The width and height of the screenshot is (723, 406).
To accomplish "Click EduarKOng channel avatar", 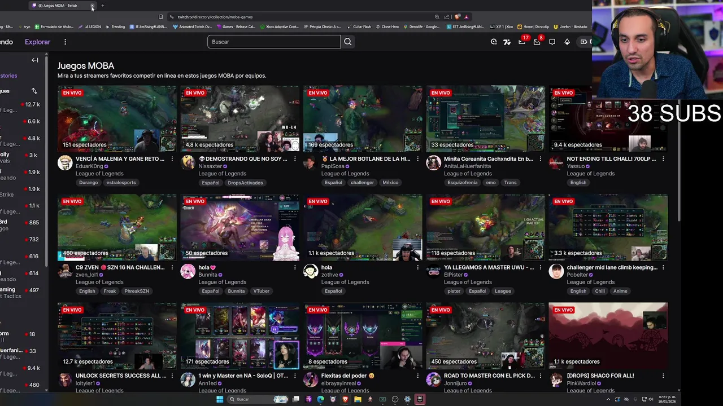I will pyautogui.click(x=66, y=163).
